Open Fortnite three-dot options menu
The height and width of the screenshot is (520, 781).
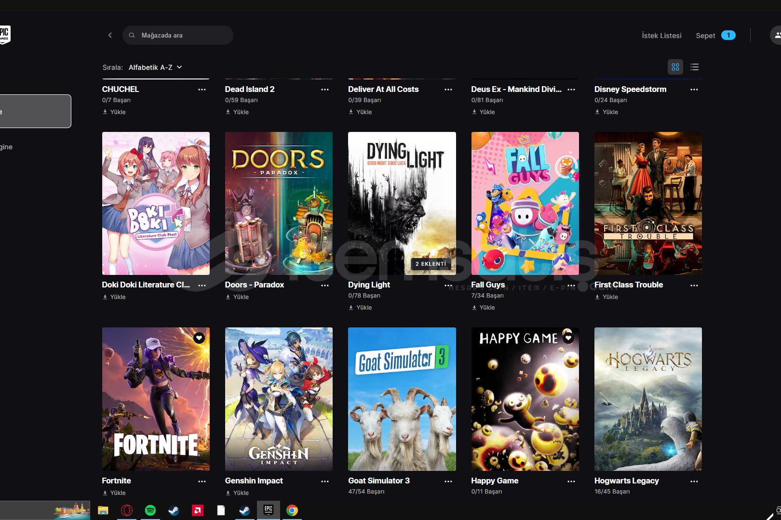pyautogui.click(x=202, y=481)
